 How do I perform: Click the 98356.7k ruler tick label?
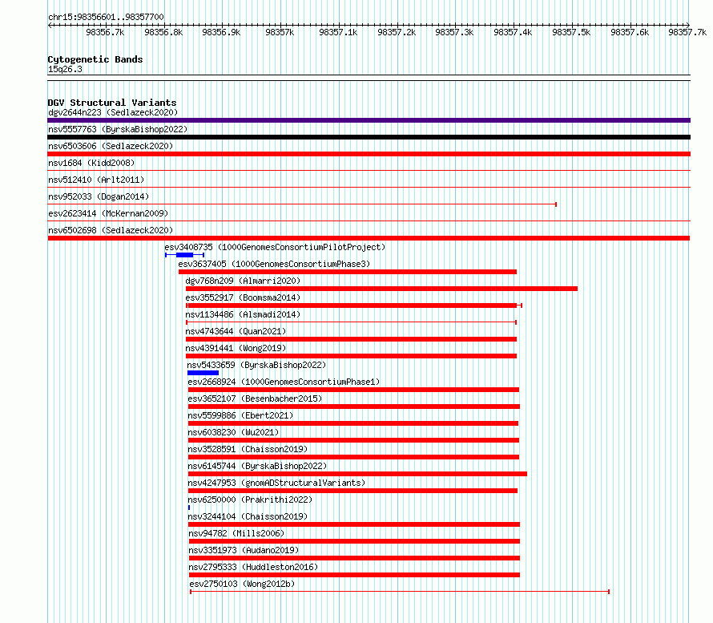tap(105, 32)
